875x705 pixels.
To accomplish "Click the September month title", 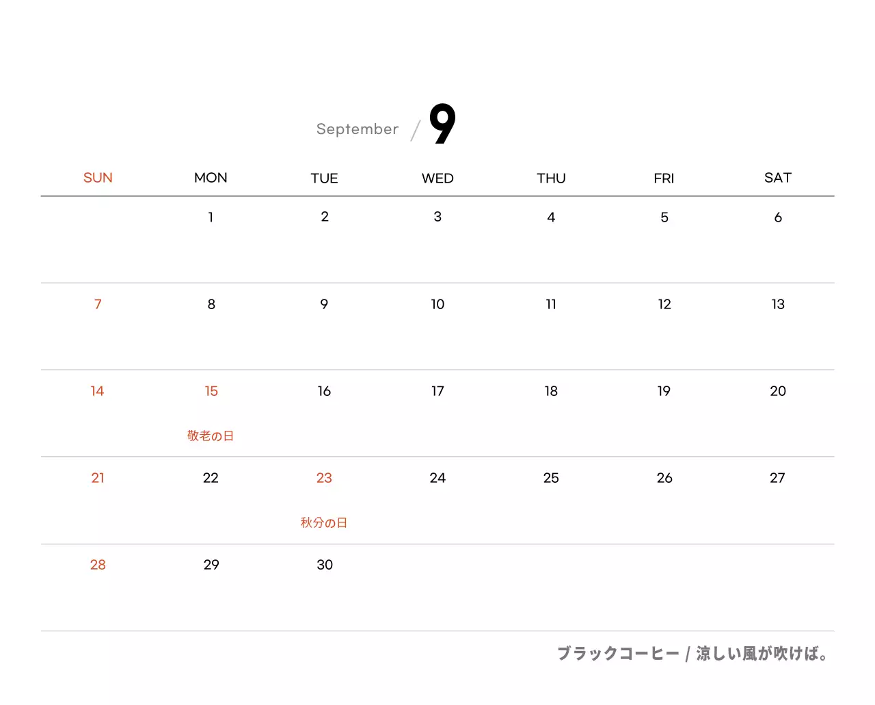I will (357, 129).
